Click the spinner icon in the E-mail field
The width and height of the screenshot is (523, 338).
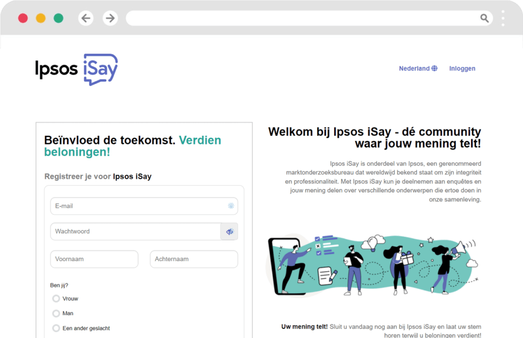tap(231, 206)
